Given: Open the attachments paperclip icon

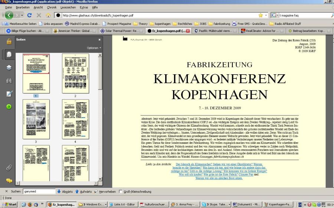Looking at the screenshot, I should [9, 168].
